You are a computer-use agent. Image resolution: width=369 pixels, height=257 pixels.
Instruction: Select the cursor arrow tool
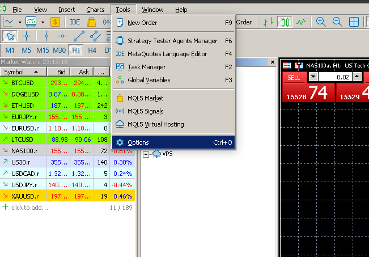coord(10,36)
